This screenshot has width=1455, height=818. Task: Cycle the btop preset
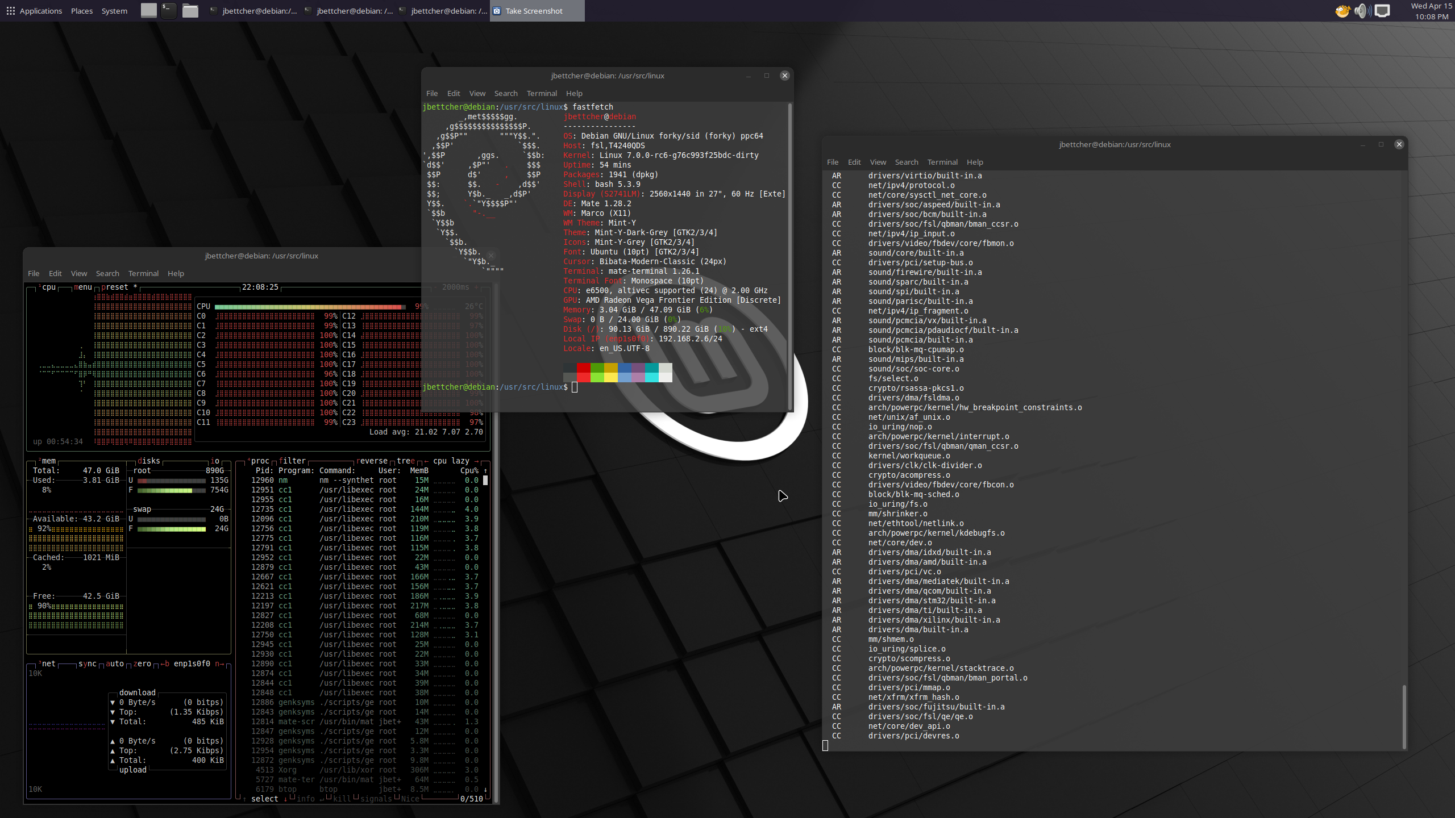119,287
